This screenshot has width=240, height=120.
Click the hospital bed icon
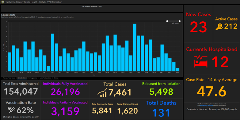(x=201, y=61)
